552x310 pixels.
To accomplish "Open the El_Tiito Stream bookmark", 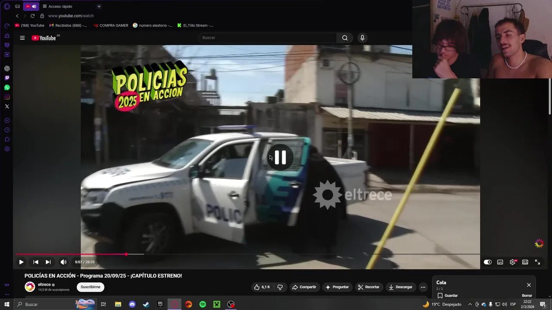I will (x=195, y=25).
